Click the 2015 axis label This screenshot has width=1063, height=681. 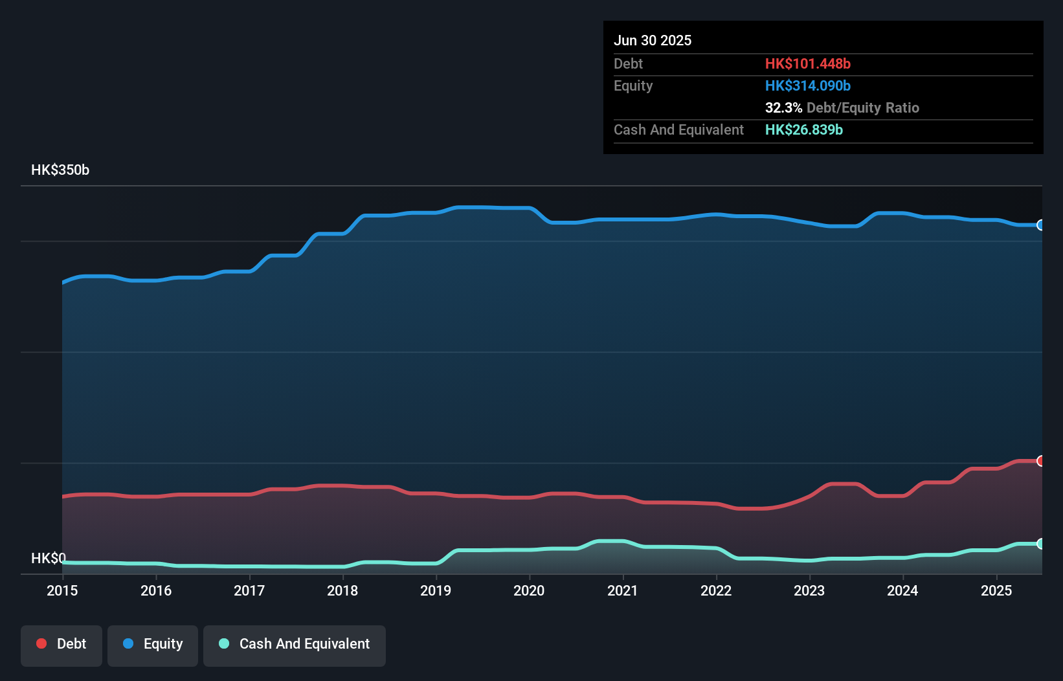coord(62,590)
